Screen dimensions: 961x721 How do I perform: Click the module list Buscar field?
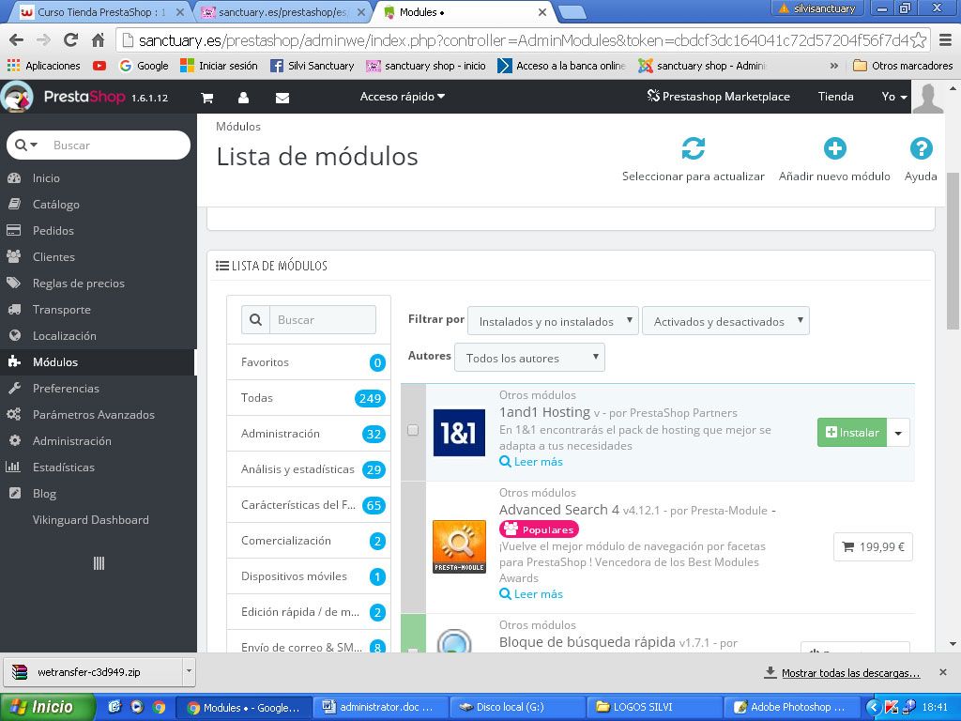tap(323, 319)
